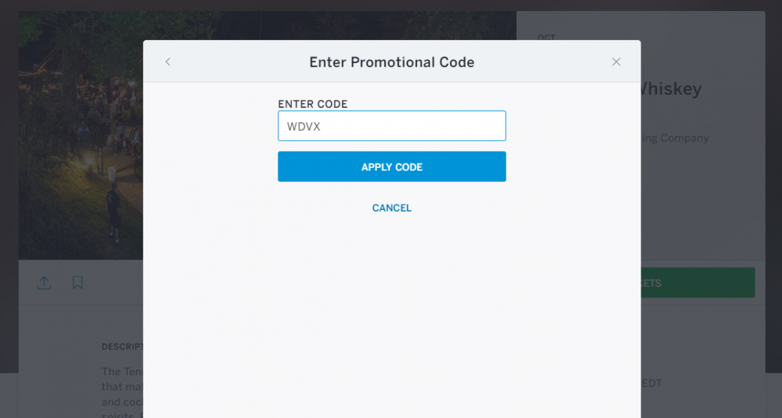Focus the promo code input containing WDVX
Screen dimensions: 782x418
[392, 126]
